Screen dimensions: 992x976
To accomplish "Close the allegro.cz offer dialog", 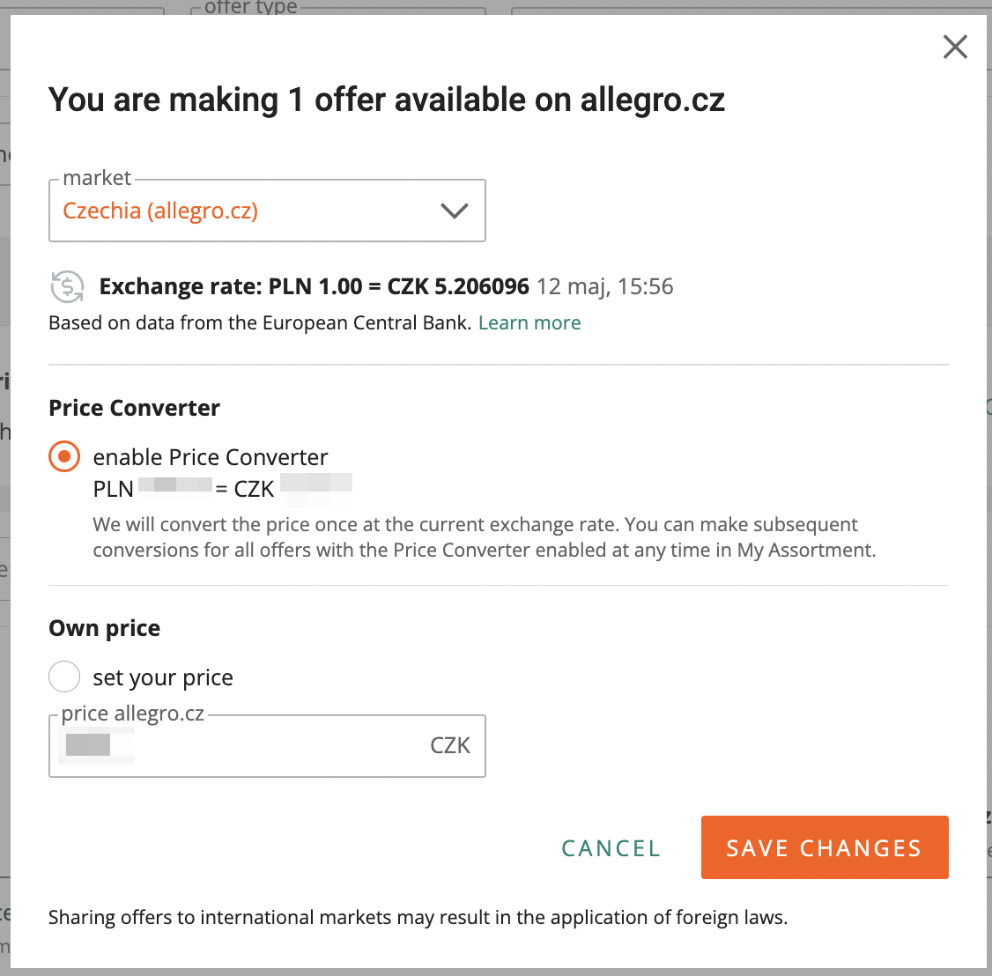I will click(955, 47).
